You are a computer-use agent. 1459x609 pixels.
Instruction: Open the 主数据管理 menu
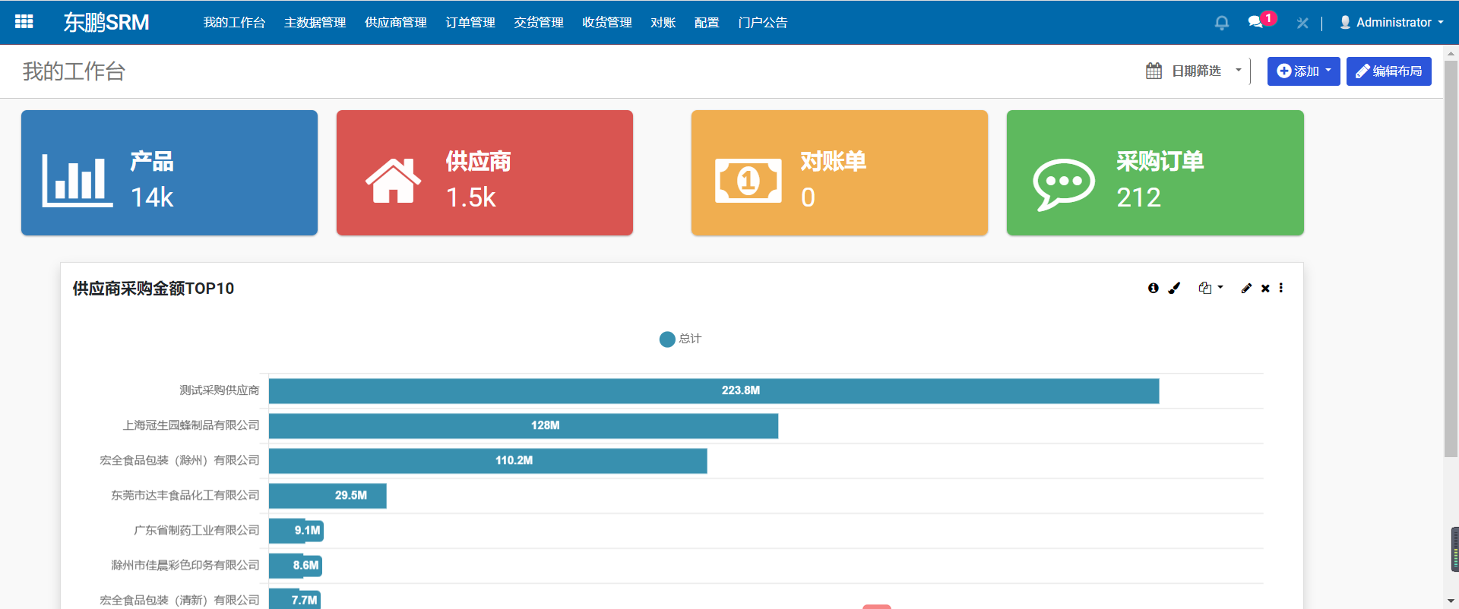coord(315,23)
